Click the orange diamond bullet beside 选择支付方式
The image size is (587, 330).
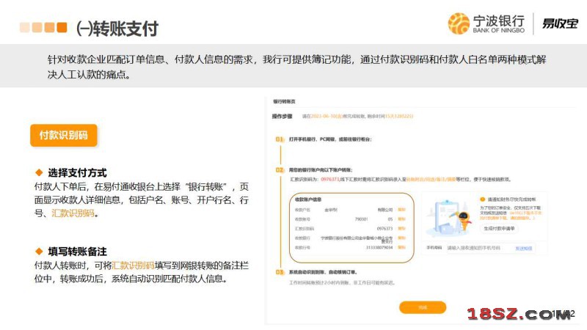(40, 173)
